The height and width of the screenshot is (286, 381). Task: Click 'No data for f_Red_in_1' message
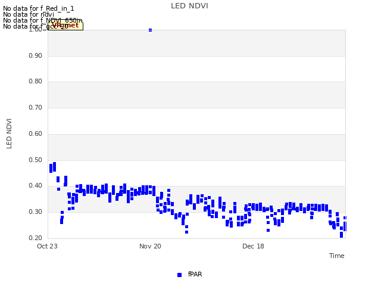38,8
